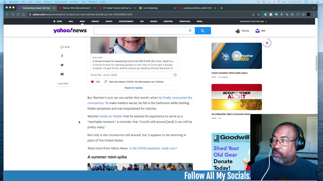This screenshot has height=181, width=323.
Task: Open the Profiles menu in menu bar
Action: click(74, 2)
